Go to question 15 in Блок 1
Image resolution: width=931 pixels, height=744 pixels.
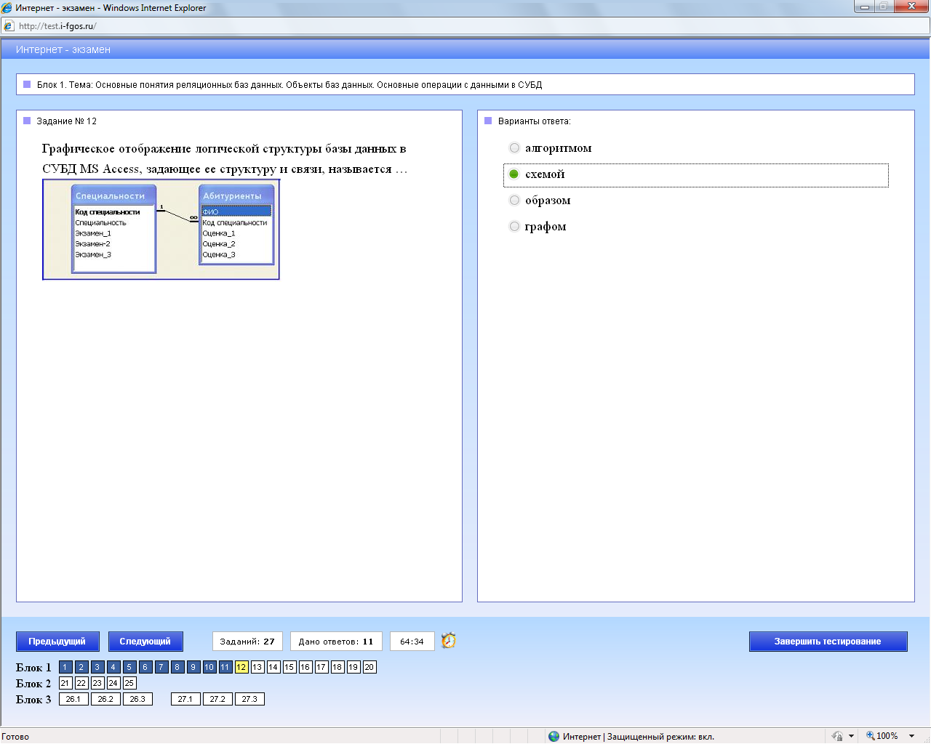(289, 667)
